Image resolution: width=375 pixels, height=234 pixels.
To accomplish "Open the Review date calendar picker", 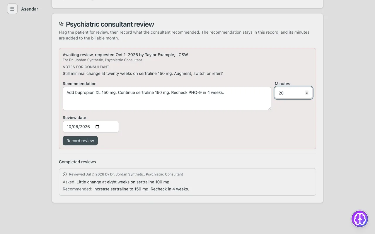I will [x=98, y=127].
